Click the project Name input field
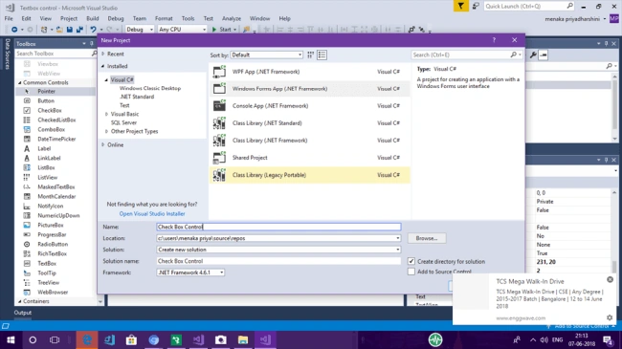This screenshot has height=349, width=622. point(278,227)
